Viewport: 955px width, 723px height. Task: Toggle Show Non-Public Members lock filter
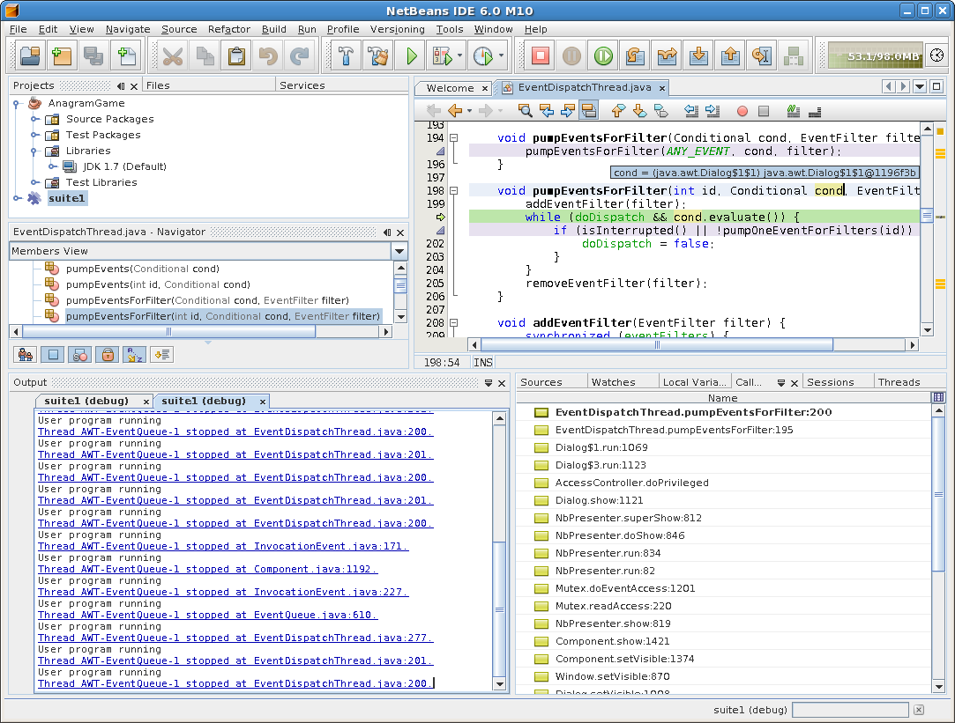(108, 355)
